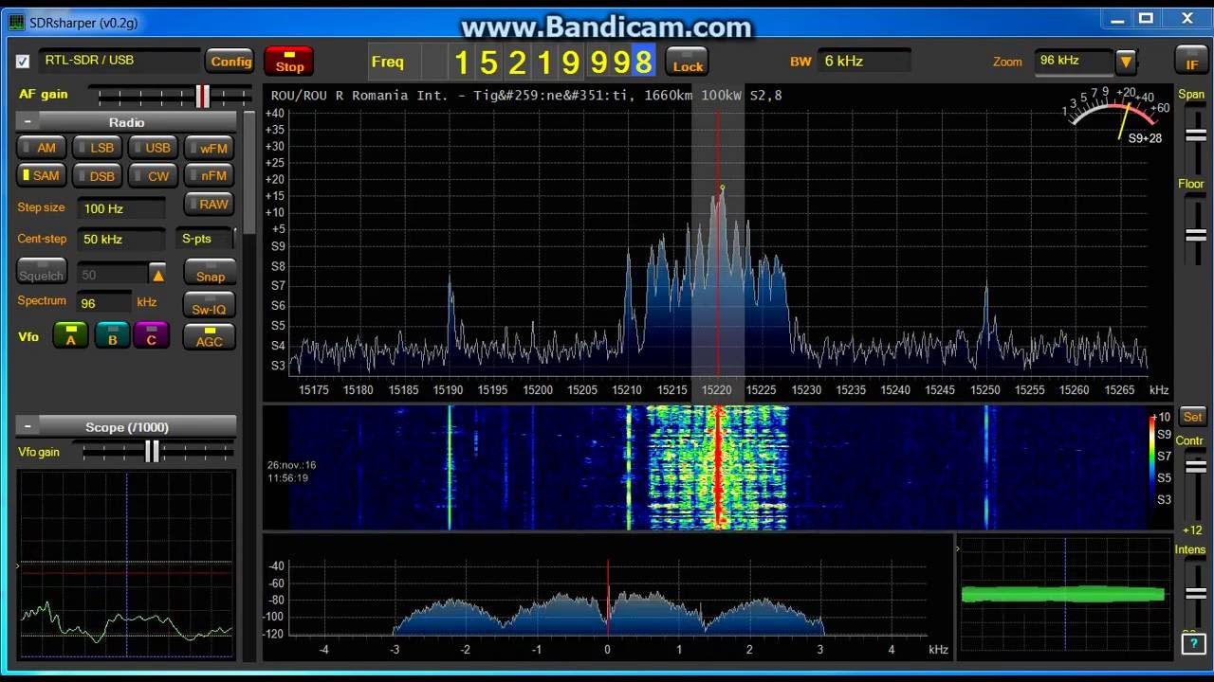Click the red Stop button
1214x682 pixels.
pyautogui.click(x=289, y=62)
